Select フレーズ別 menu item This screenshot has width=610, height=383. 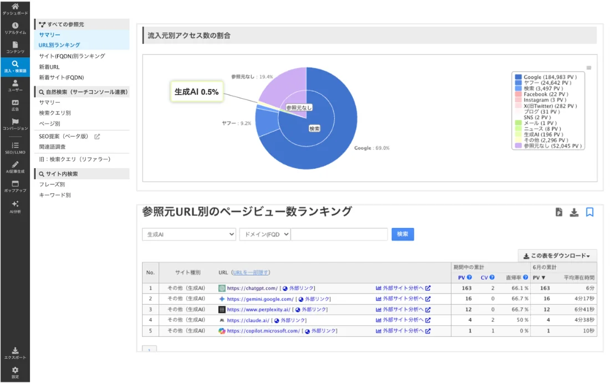(52, 184)
